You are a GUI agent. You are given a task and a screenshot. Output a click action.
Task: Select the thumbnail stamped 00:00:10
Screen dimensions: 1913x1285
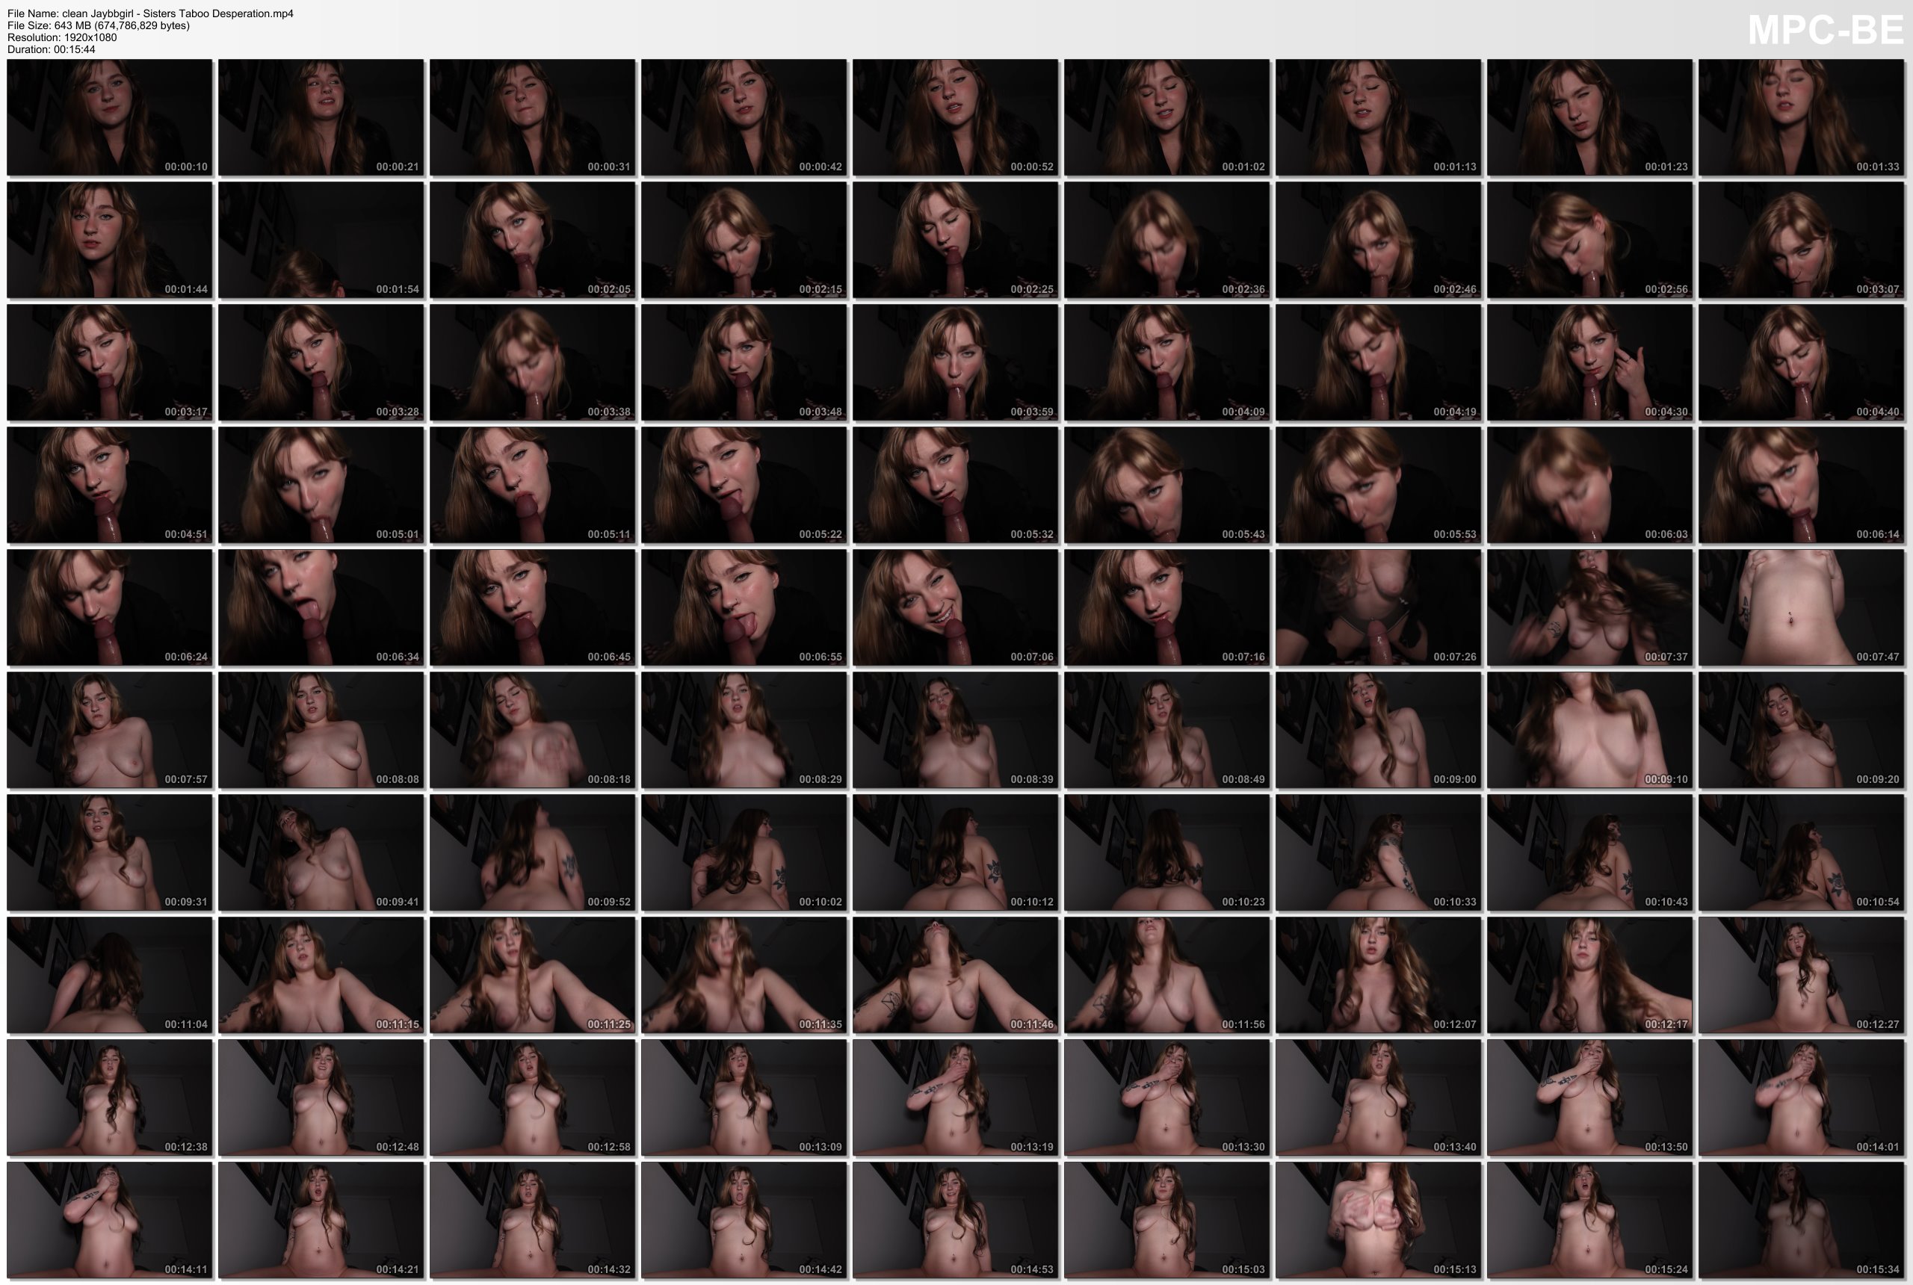(x=110, y=117)
